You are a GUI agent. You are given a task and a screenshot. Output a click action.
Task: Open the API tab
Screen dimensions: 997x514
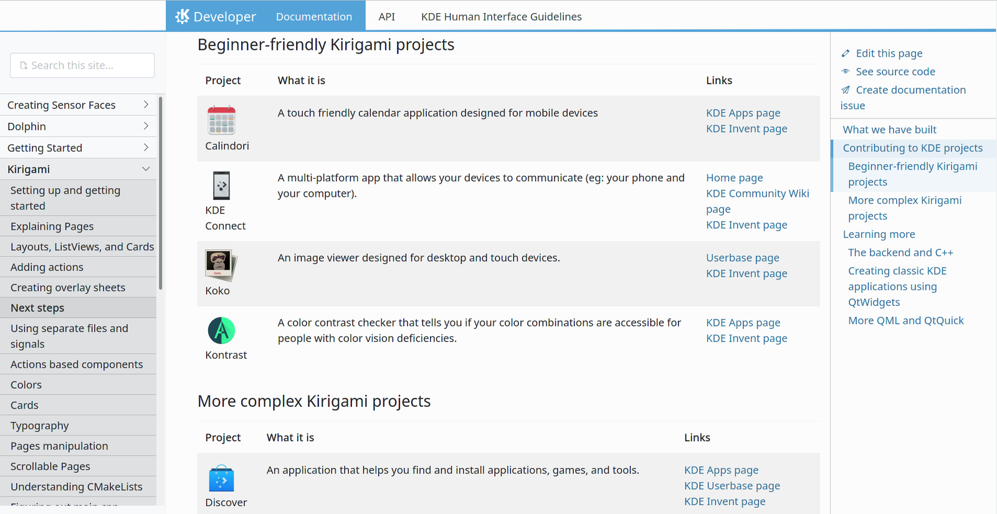tap(386, 17)
